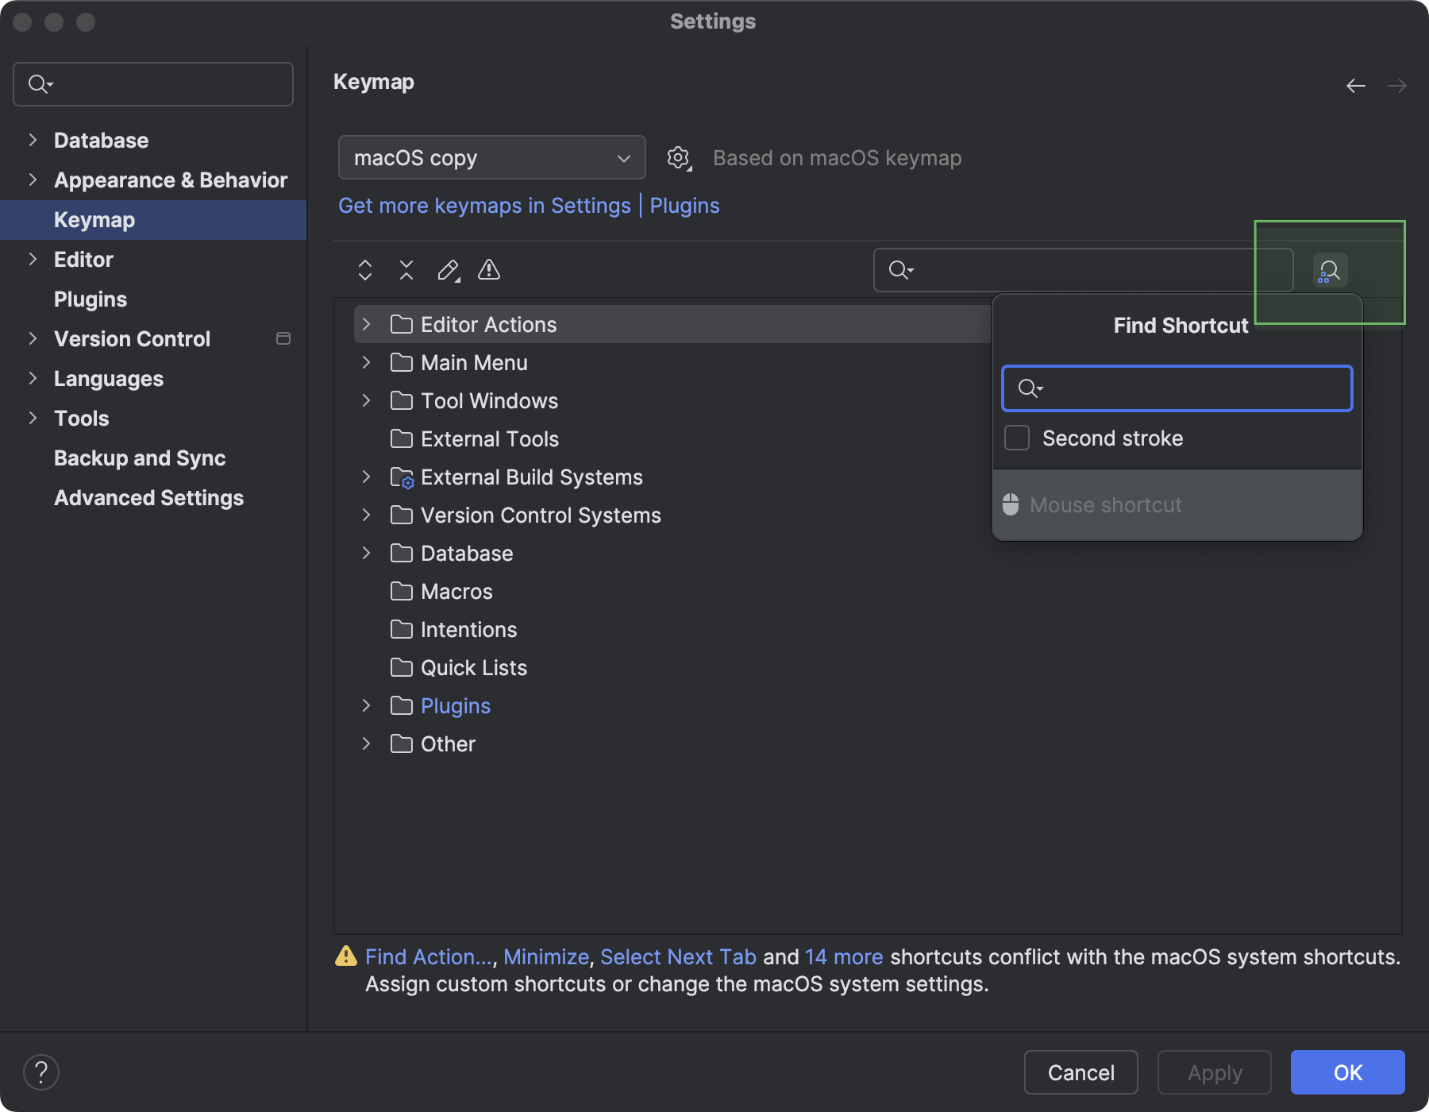Expand the Editor Actions folder
The width and height of the screenshot is (1429, 1112).
[366, 324]
